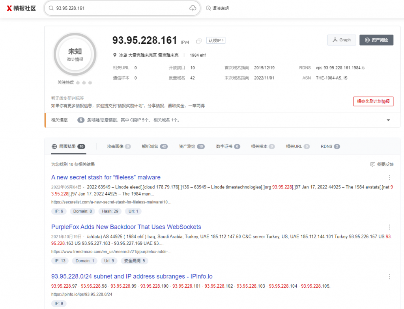This screenshot has height=309, width=404.
Task: Click the ipinfo.io URL of third result
Action: pos(82,294)
